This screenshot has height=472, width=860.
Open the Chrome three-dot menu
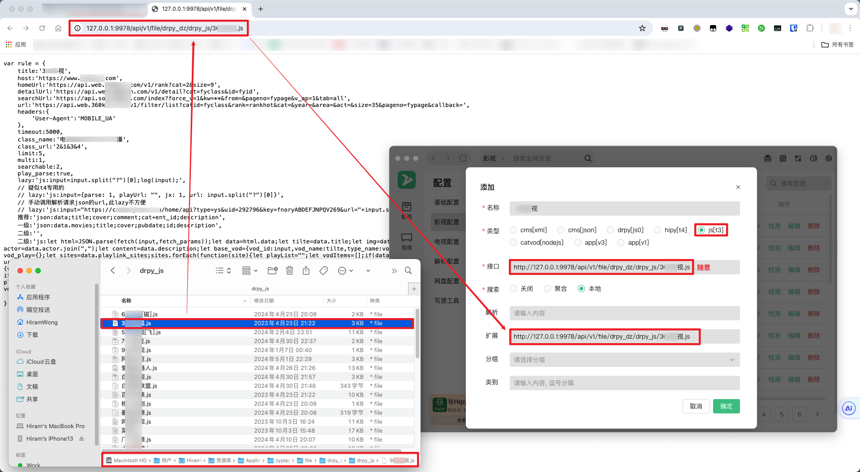[850, 28]
